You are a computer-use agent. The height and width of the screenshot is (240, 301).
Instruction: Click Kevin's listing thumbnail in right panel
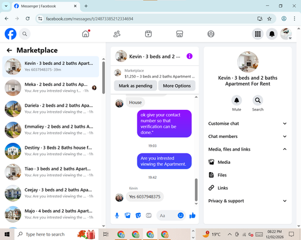pos(247,62)
